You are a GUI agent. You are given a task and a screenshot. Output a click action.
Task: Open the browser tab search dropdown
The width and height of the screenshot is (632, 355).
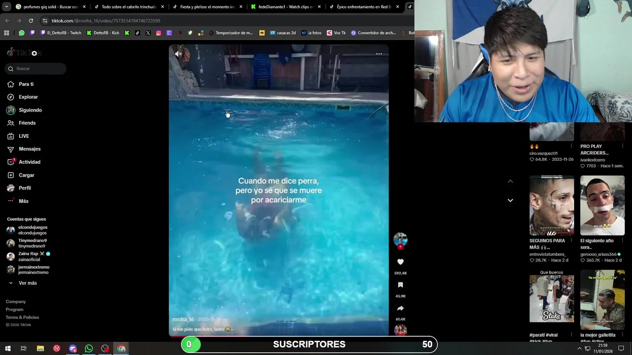point(6,7)
